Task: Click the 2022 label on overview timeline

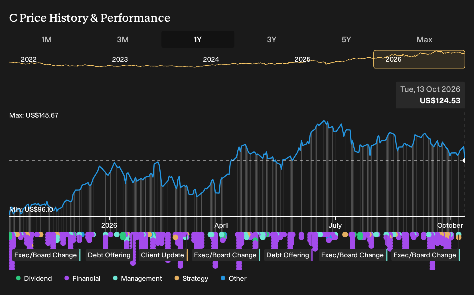Action: tap(29, 59)
